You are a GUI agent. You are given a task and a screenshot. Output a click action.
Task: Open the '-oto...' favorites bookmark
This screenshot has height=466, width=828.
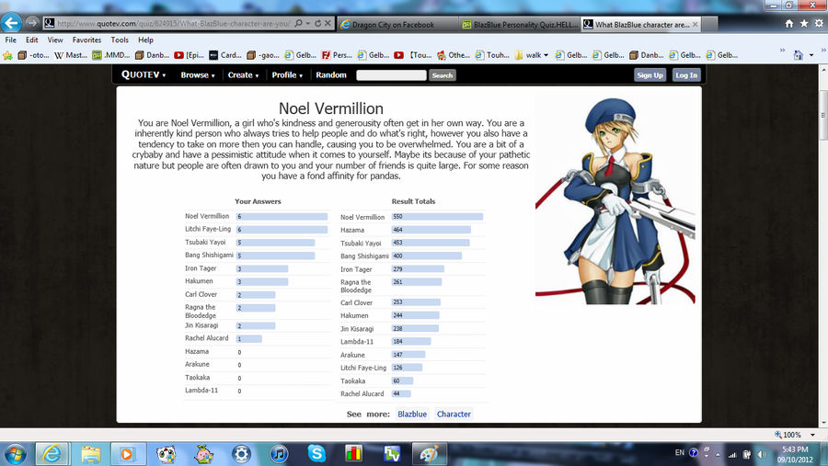(x=33, y=55)
